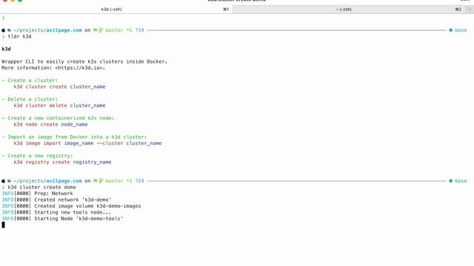
Task: Click 'Wrapper CLI to easily create k3s clusters' line
Action: click(x=84, y=61)
